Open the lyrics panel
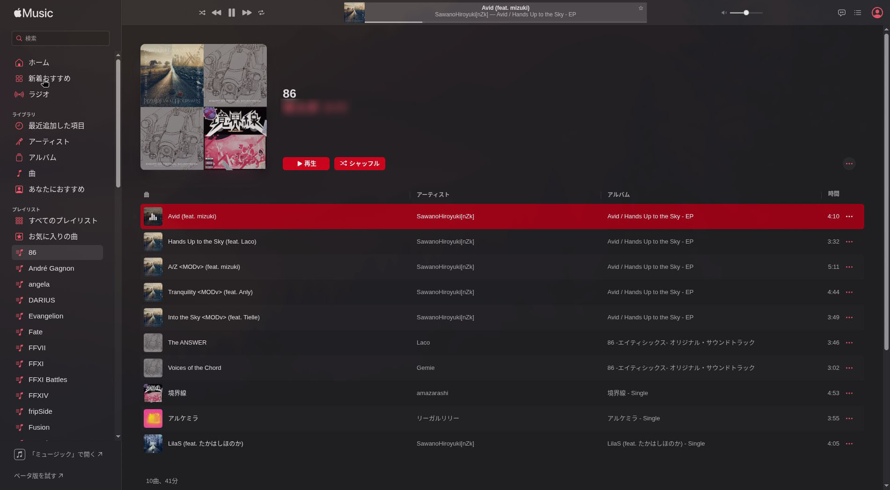The image size is (890, 490). coord(841,13)
